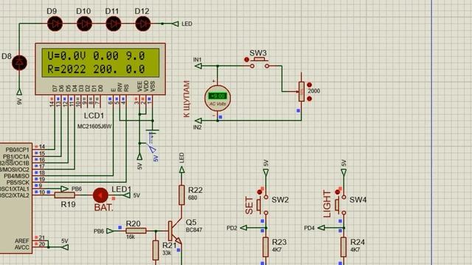Select resistor R19 symbol
The width and height of the screenshot is (472, 265).
click(x=64, y=195)
